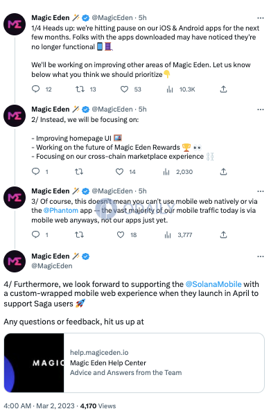
Task: Share the third tweet about mobile web
Action: [223, 234]
